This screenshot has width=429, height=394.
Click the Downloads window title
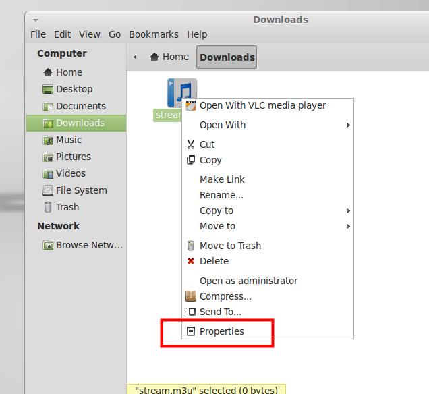point(281,20)
